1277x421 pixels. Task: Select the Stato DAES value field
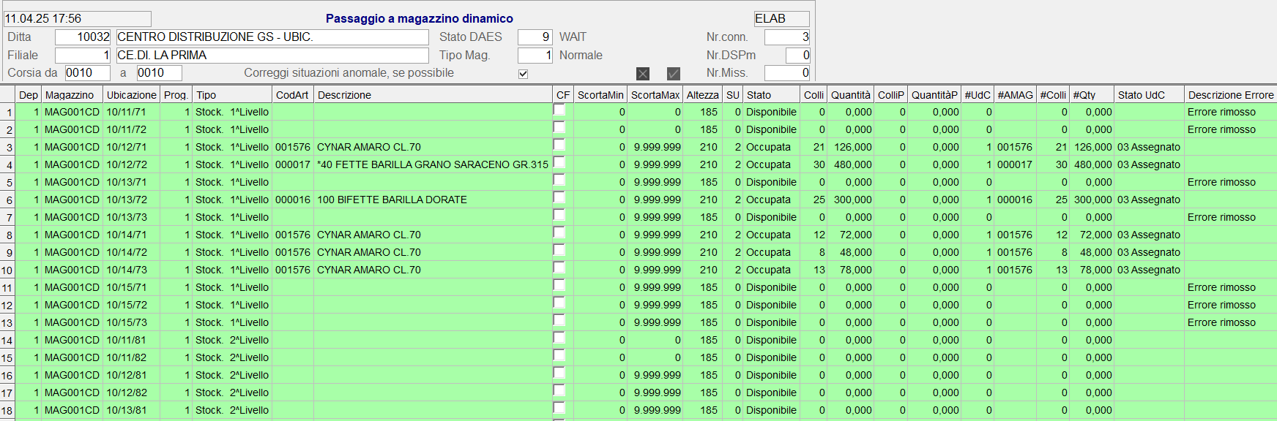[x=535, y=37]
